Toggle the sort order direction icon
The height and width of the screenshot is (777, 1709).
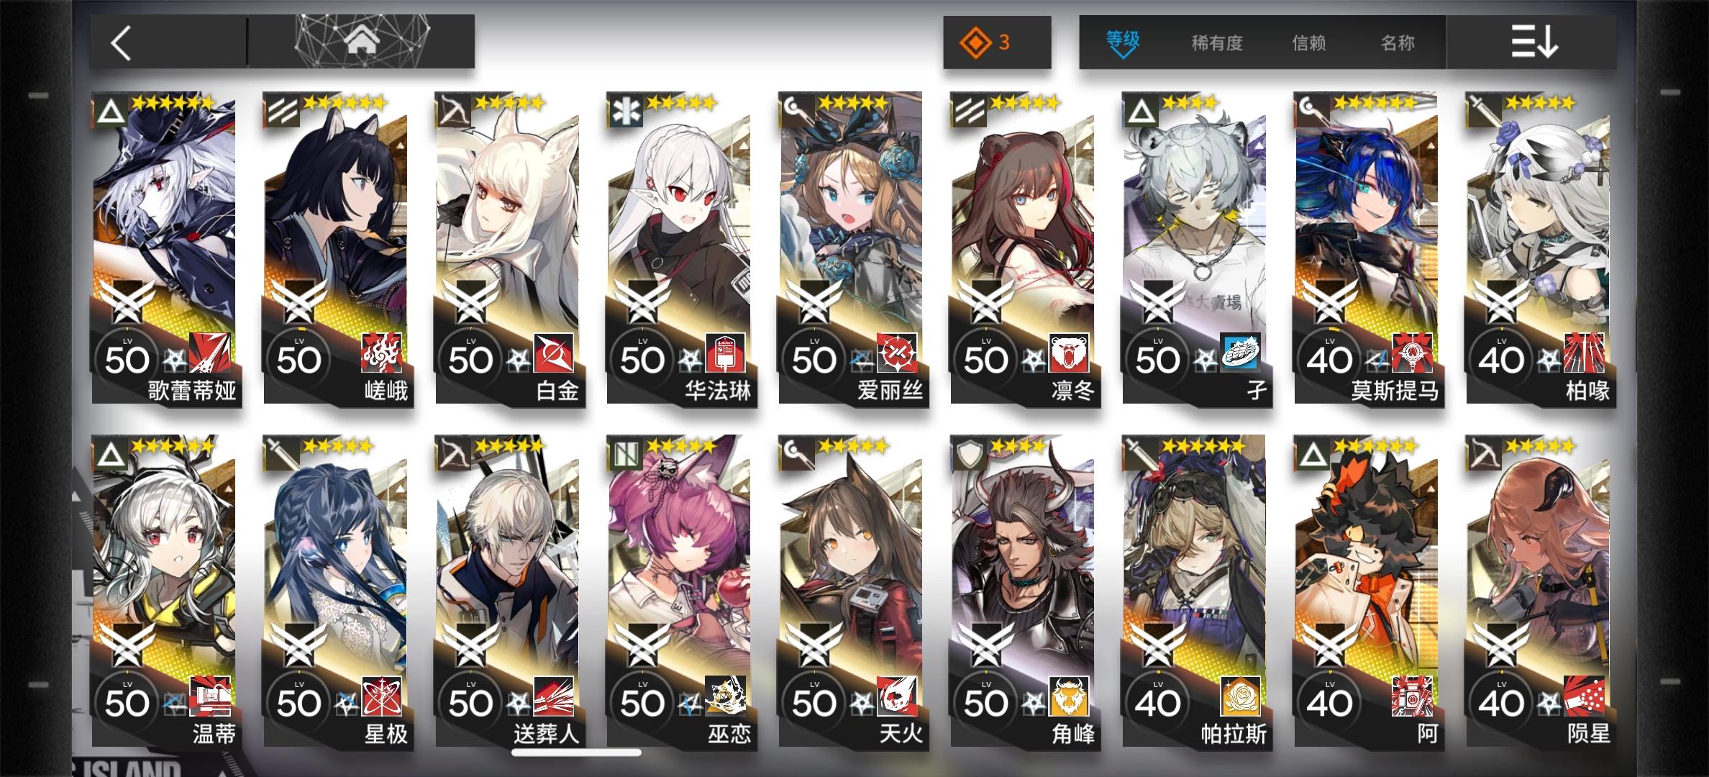[1533, 42]
